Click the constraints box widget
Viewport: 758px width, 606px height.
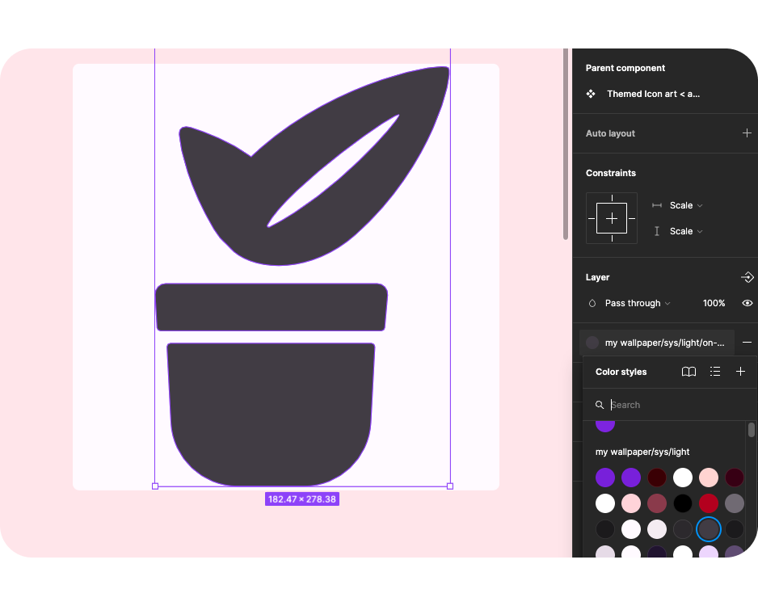coord(612,218)
